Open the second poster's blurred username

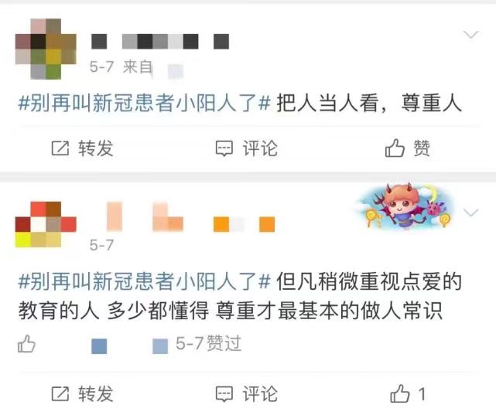[x=191, y=217]
